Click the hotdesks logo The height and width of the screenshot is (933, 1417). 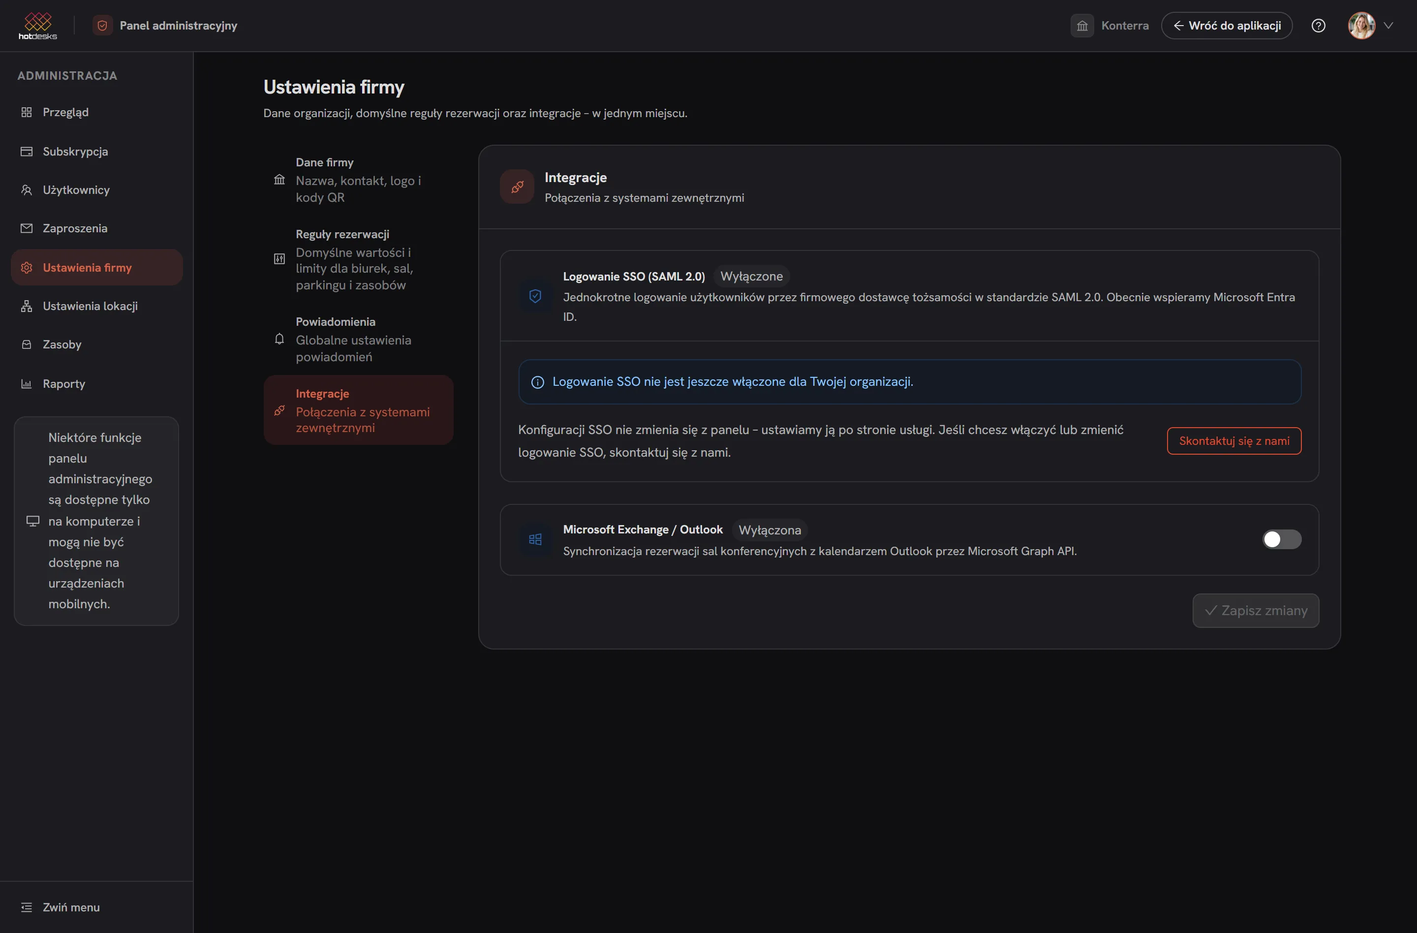pos(37,26)
